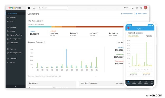This screenshot has width=165, height=98.
Task: Click the current $5,000.00 receivables amount
Action: click(34, 34)
